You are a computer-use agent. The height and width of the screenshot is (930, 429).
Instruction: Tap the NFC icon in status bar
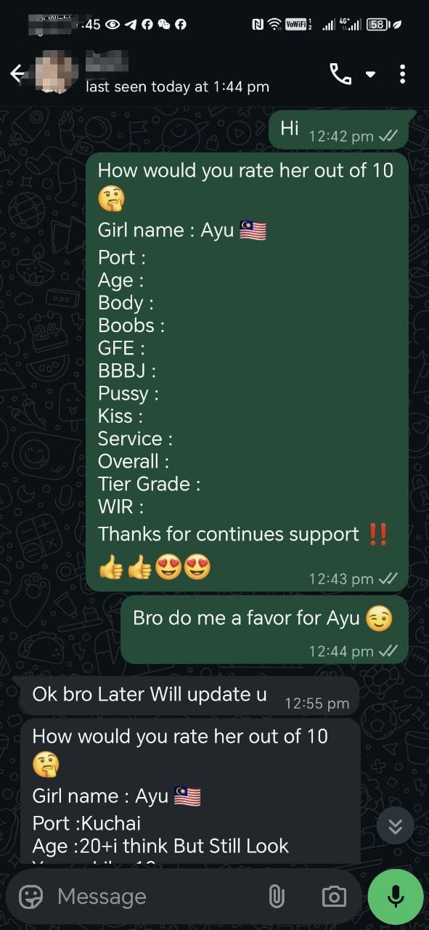(258, 24)
